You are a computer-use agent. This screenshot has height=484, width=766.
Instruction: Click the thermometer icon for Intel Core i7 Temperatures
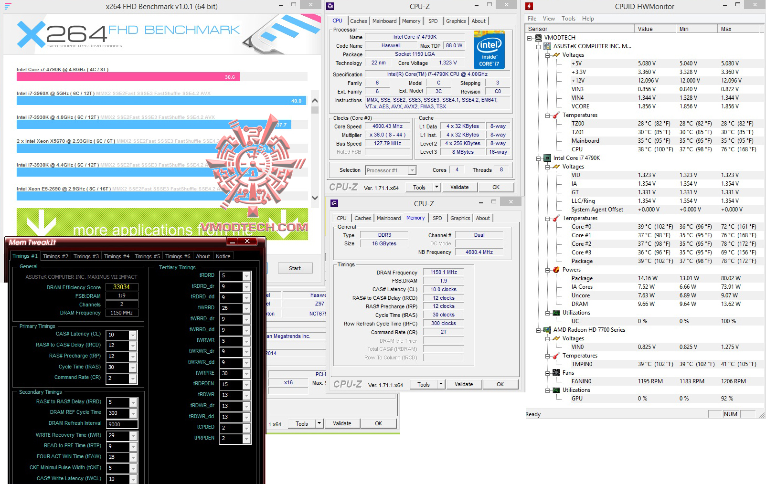[x=556, y=218]
